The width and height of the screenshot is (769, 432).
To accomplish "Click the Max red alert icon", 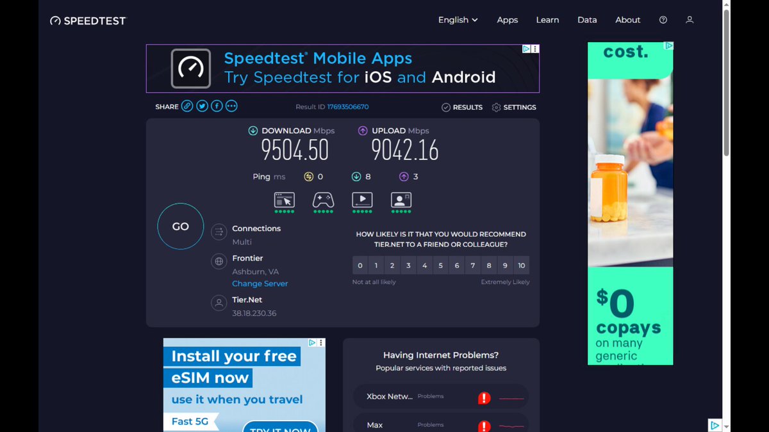I will 484,426.
